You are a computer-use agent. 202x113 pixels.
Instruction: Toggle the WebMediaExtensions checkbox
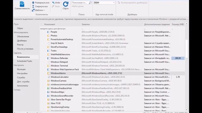pos(49,54)
